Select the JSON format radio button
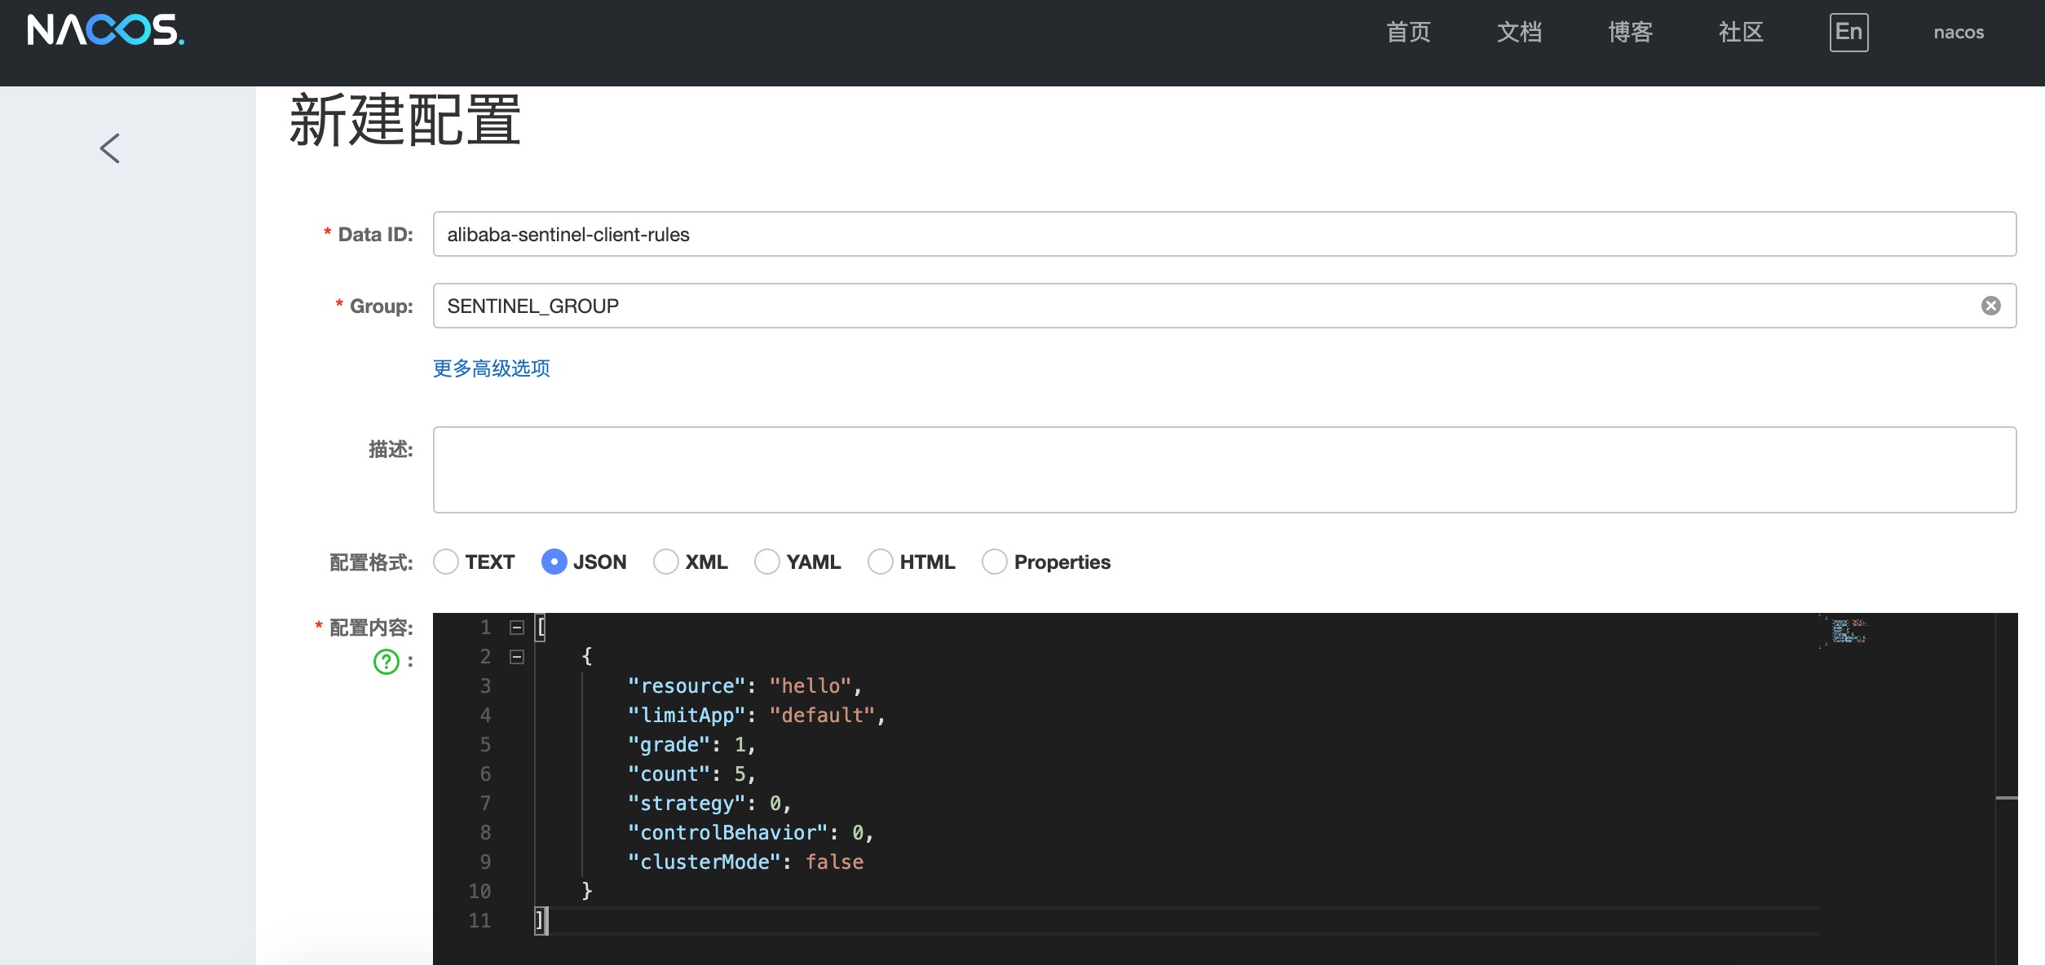The width and height of the screenshot is (2045, 965). 554,562
